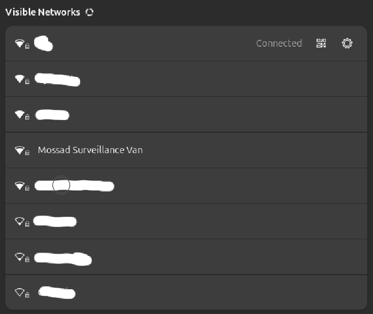Click the redacted name of the connected network

tap(44, 44)
